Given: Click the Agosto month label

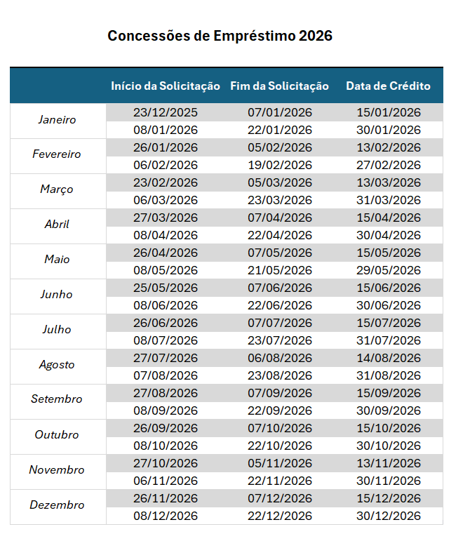Looking at the screenshot, I should (57, 365).
